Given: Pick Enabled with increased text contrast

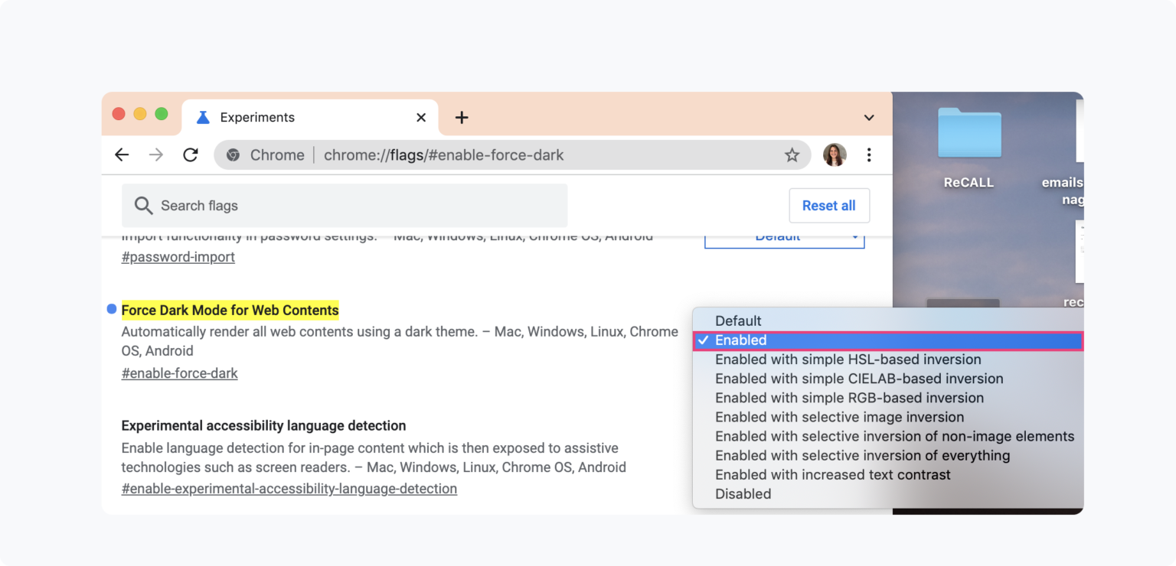Looking at the screenshot, I should (832, 475).
